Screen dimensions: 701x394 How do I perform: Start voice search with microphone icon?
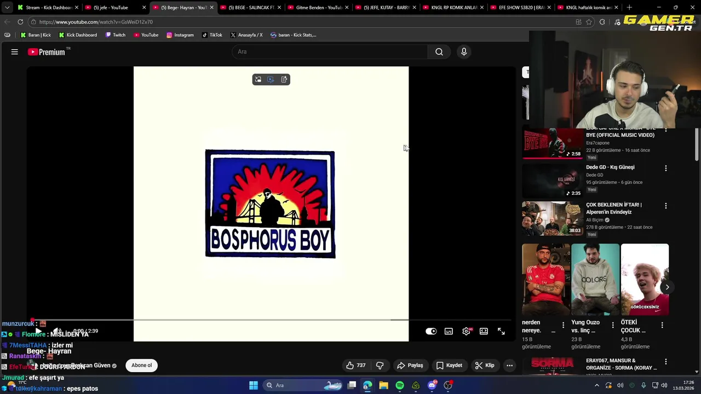464,51
